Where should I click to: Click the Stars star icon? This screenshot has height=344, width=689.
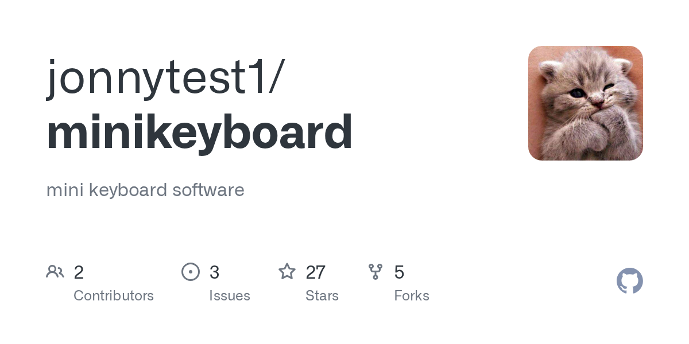(287, 272)
